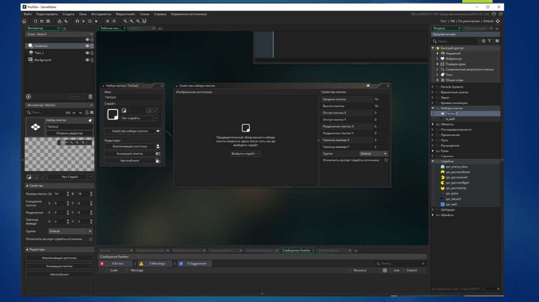This screenshot has height=302, width=539.
Task: Click the Home icon in the toolbar
Action: click(24, 21)
